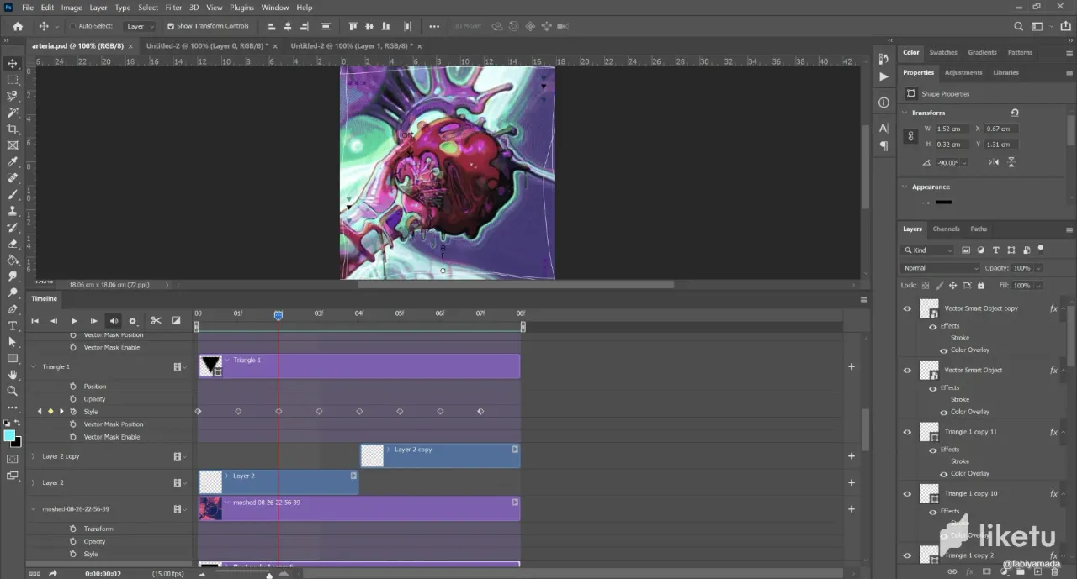Image resolution: width=1077 pixels, height=579 pixels.
Task: Mute audio playback in timeline
Action: point(113,320)
